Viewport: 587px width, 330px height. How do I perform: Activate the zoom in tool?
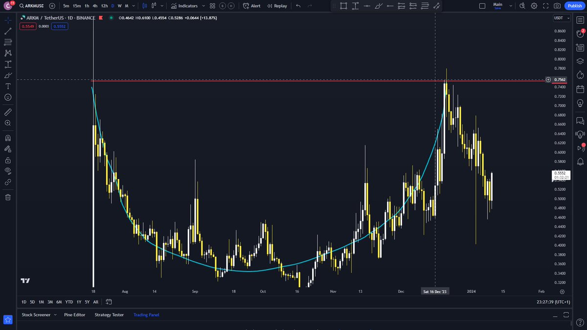[x=8, y=123]
